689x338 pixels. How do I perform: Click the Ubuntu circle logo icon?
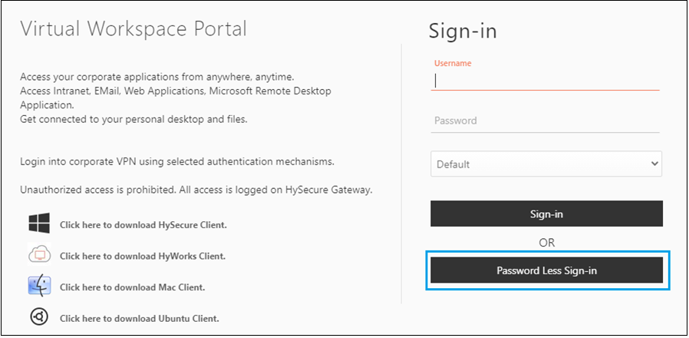pyautogui.click(x=39, y=316)
